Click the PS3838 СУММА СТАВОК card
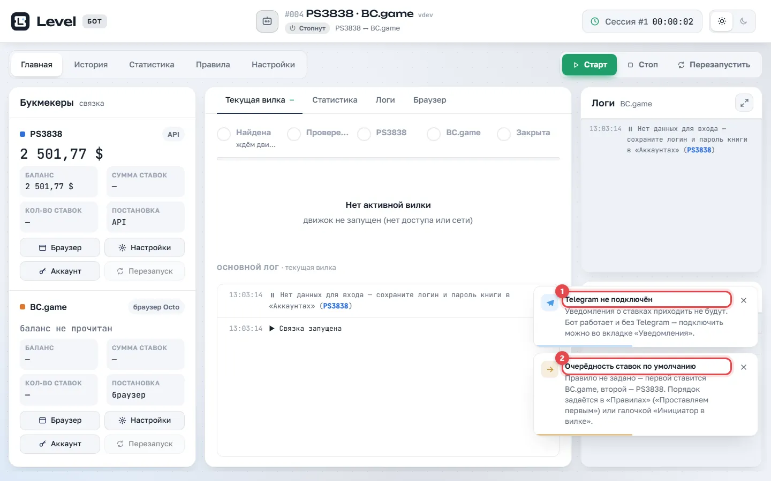This screenshot has width=771, height=481. [145, 182]
